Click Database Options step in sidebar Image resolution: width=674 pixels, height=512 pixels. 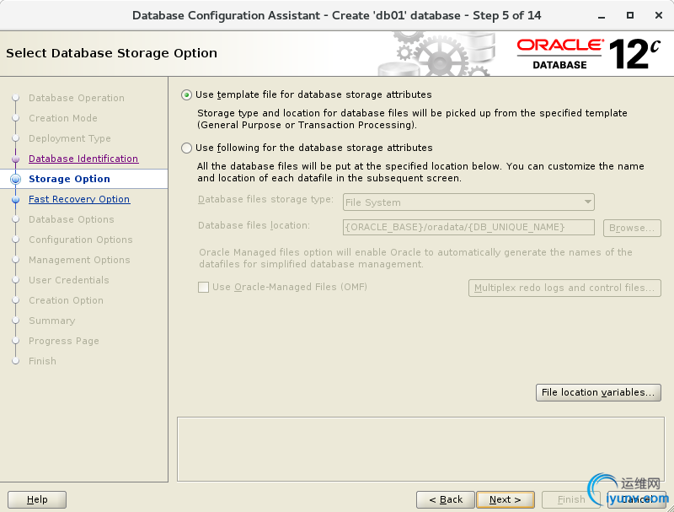point(72,219)
